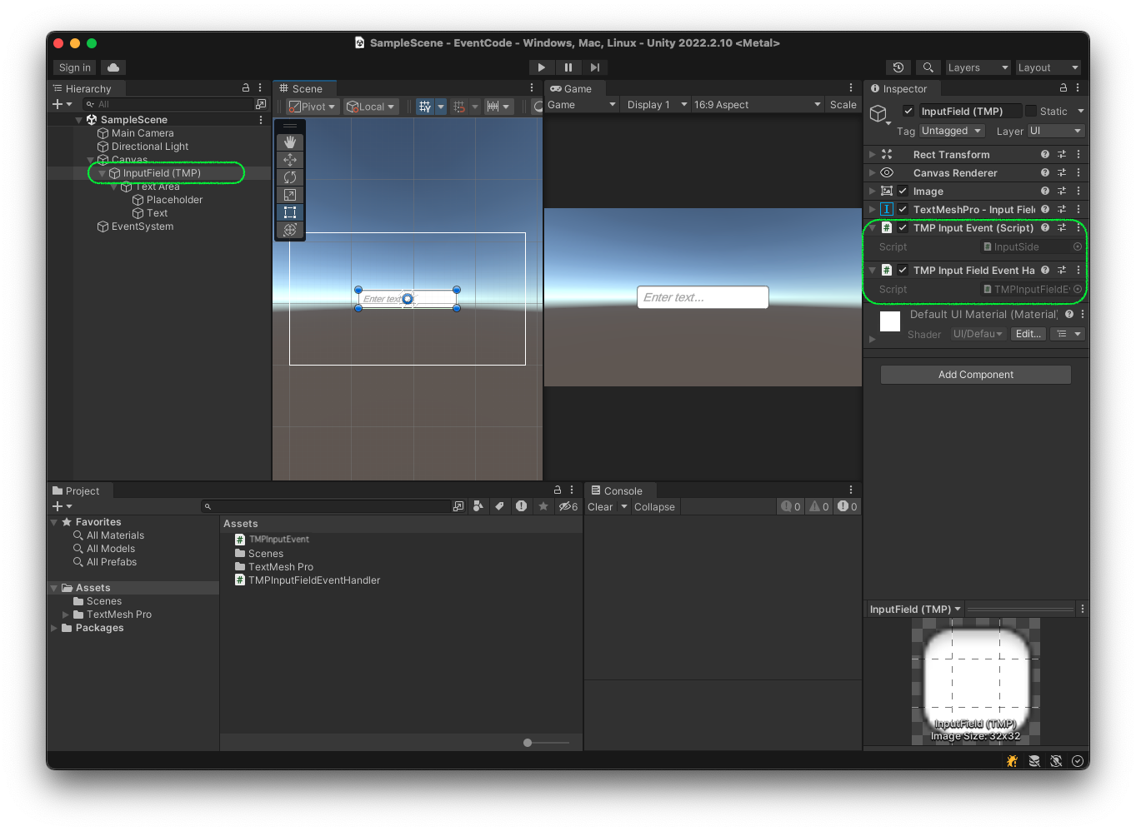Toggle the InputField (TMP) active checkbox
Screen dimensions: 1136x831
coord(908,111)
